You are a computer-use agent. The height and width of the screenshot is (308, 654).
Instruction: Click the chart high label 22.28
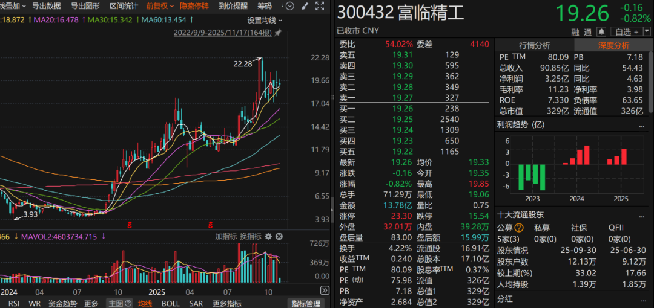(242, 63)
